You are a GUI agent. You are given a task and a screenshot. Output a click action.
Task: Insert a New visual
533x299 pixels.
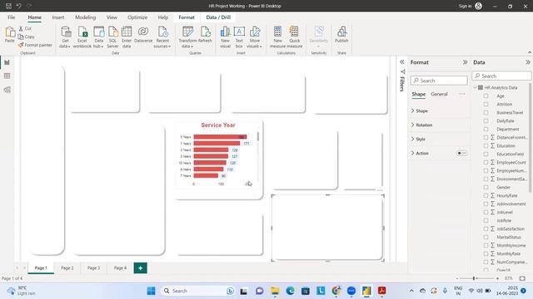[x=225, y=37]
